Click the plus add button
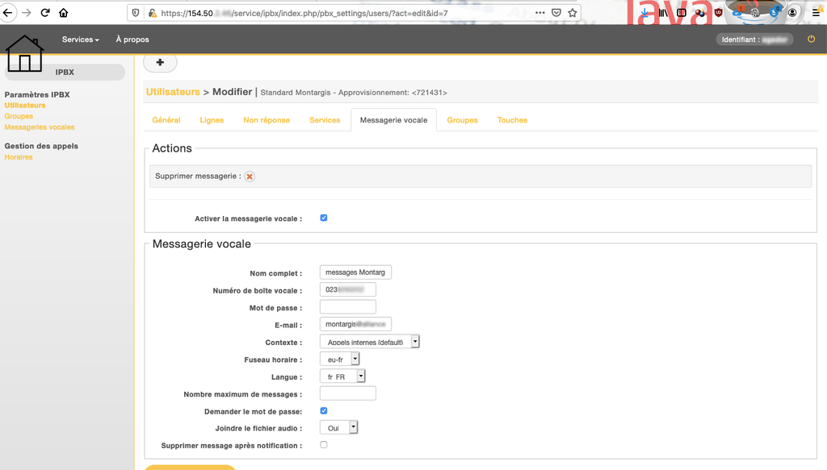Screen dimensions: 827x470 tap(160, 62)
